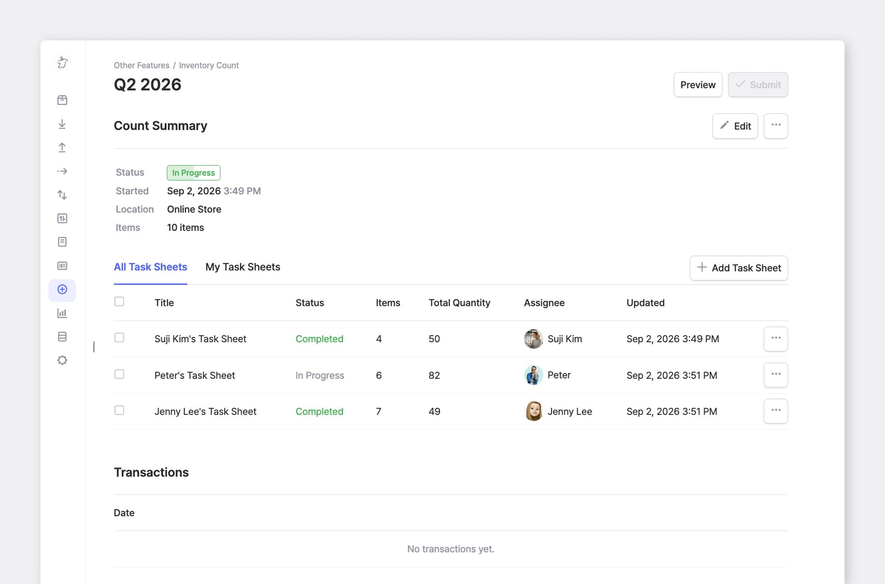Click the Date column header in Transactions
The image size is (885, 584).
[x=124, y=513]
